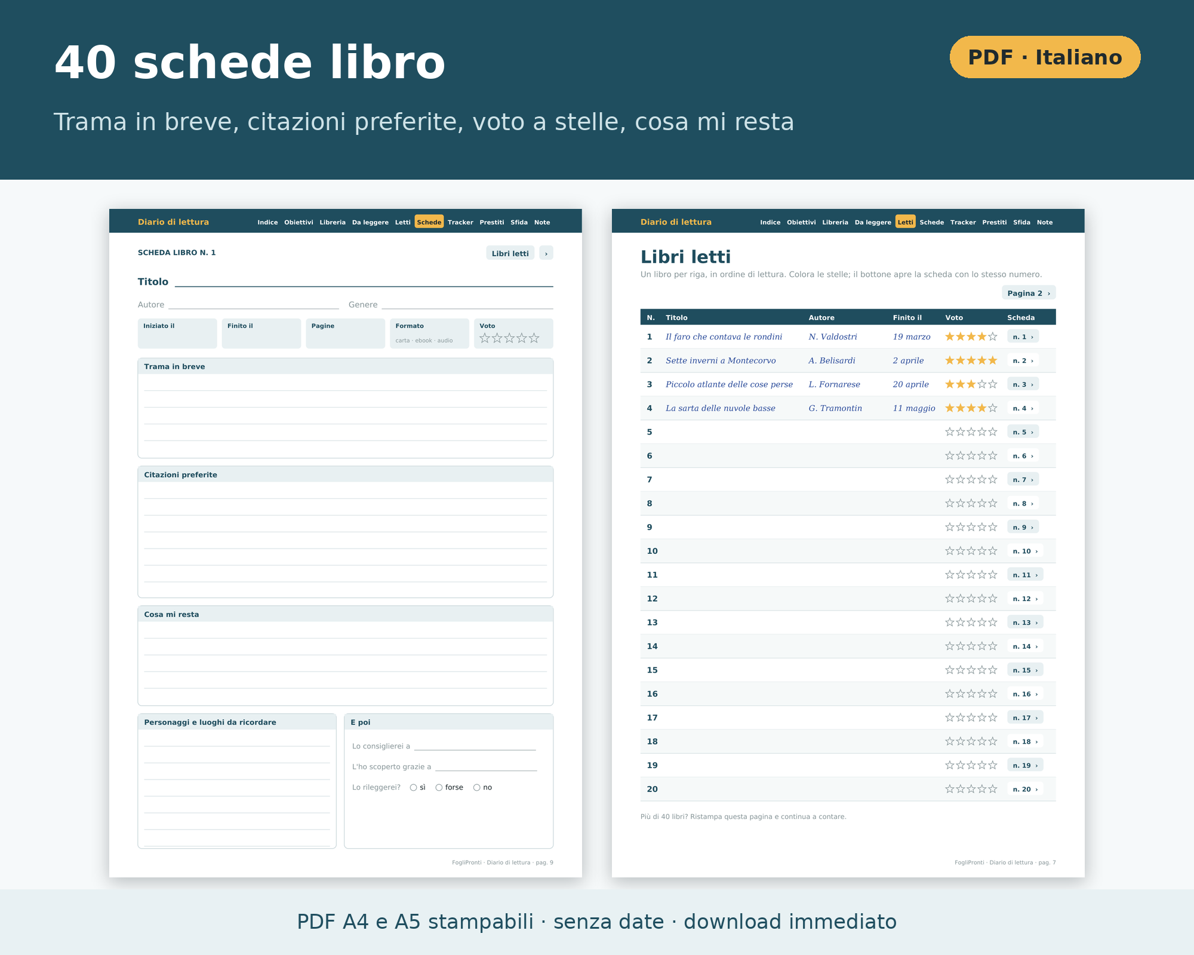1194x955 pixels.
Task: Open the Sfida tab on the right page
Action: coord(1021,222)
